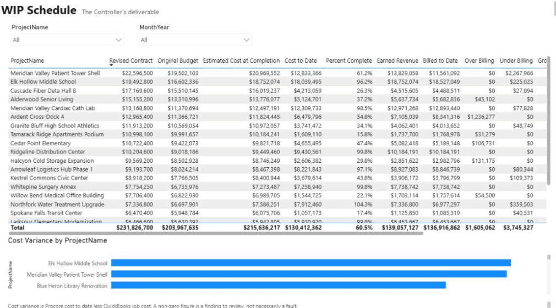Screen dimensions: 556x308
Task: Click the Over Billing column header
Action: (479, 61)
